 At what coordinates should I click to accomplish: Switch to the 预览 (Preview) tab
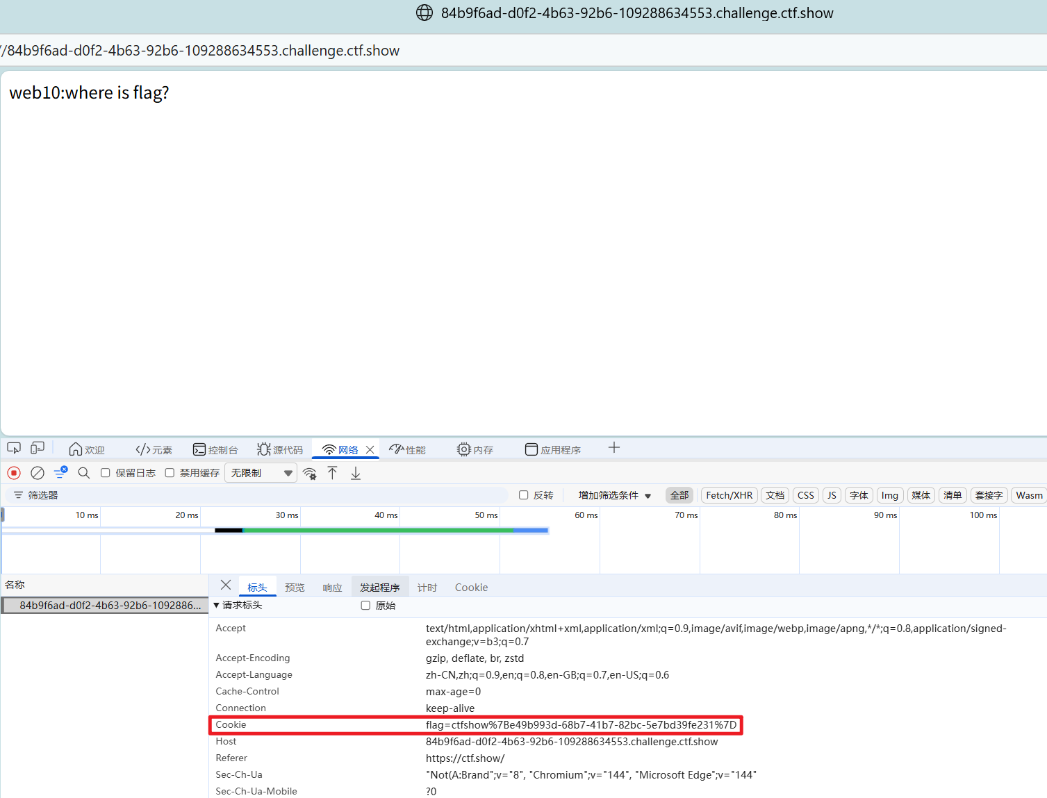(295, 588)
